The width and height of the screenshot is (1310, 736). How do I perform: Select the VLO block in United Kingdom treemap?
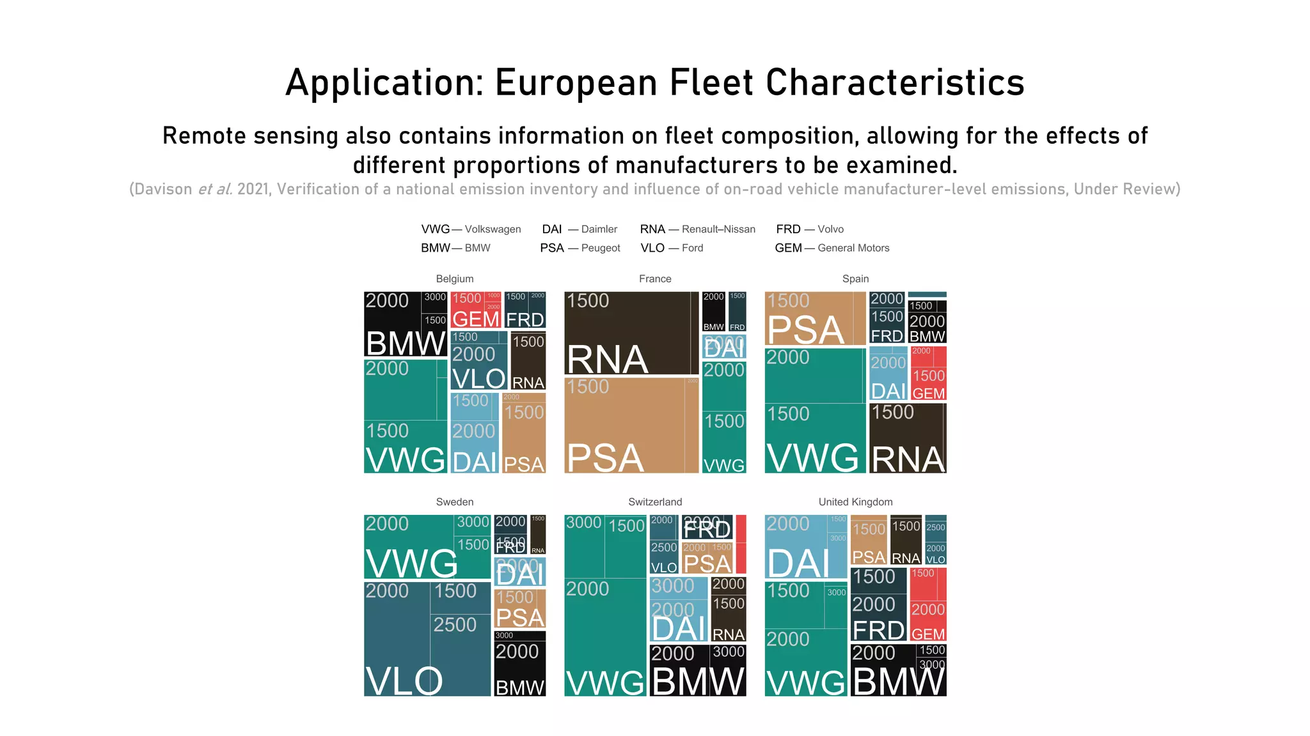[935, 540]
